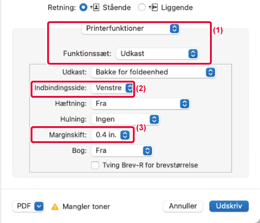
Task: Expand the PDF menu chevron button
Action: (39, 206)
